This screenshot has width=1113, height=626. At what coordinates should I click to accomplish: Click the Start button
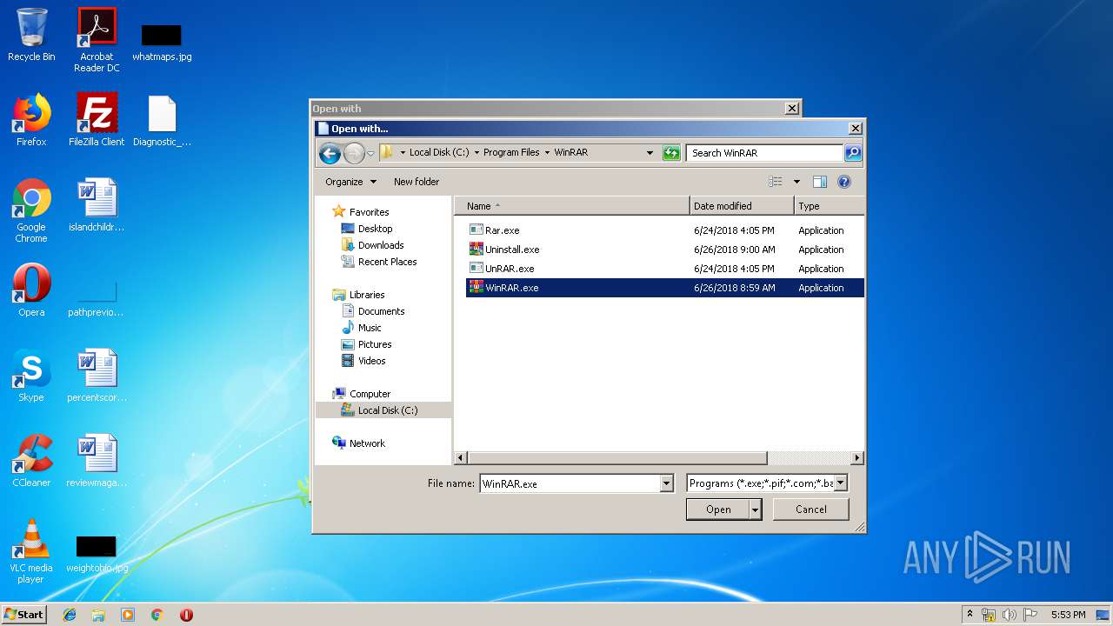coord(24,614)
